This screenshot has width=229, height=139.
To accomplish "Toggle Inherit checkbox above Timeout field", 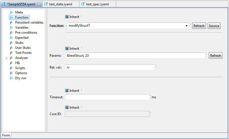I will point(67,90).
